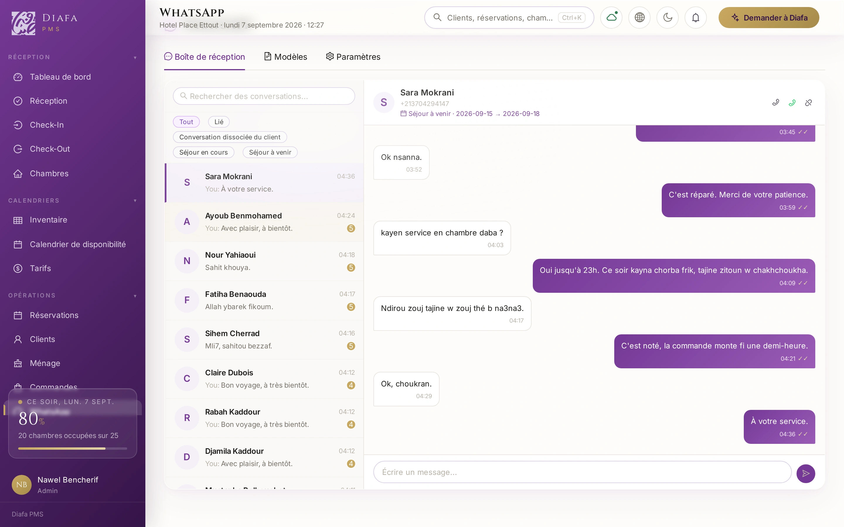This screenshot has width=844, height=527.
Task: Open the language globe menu
Action: tap(639, 18)
